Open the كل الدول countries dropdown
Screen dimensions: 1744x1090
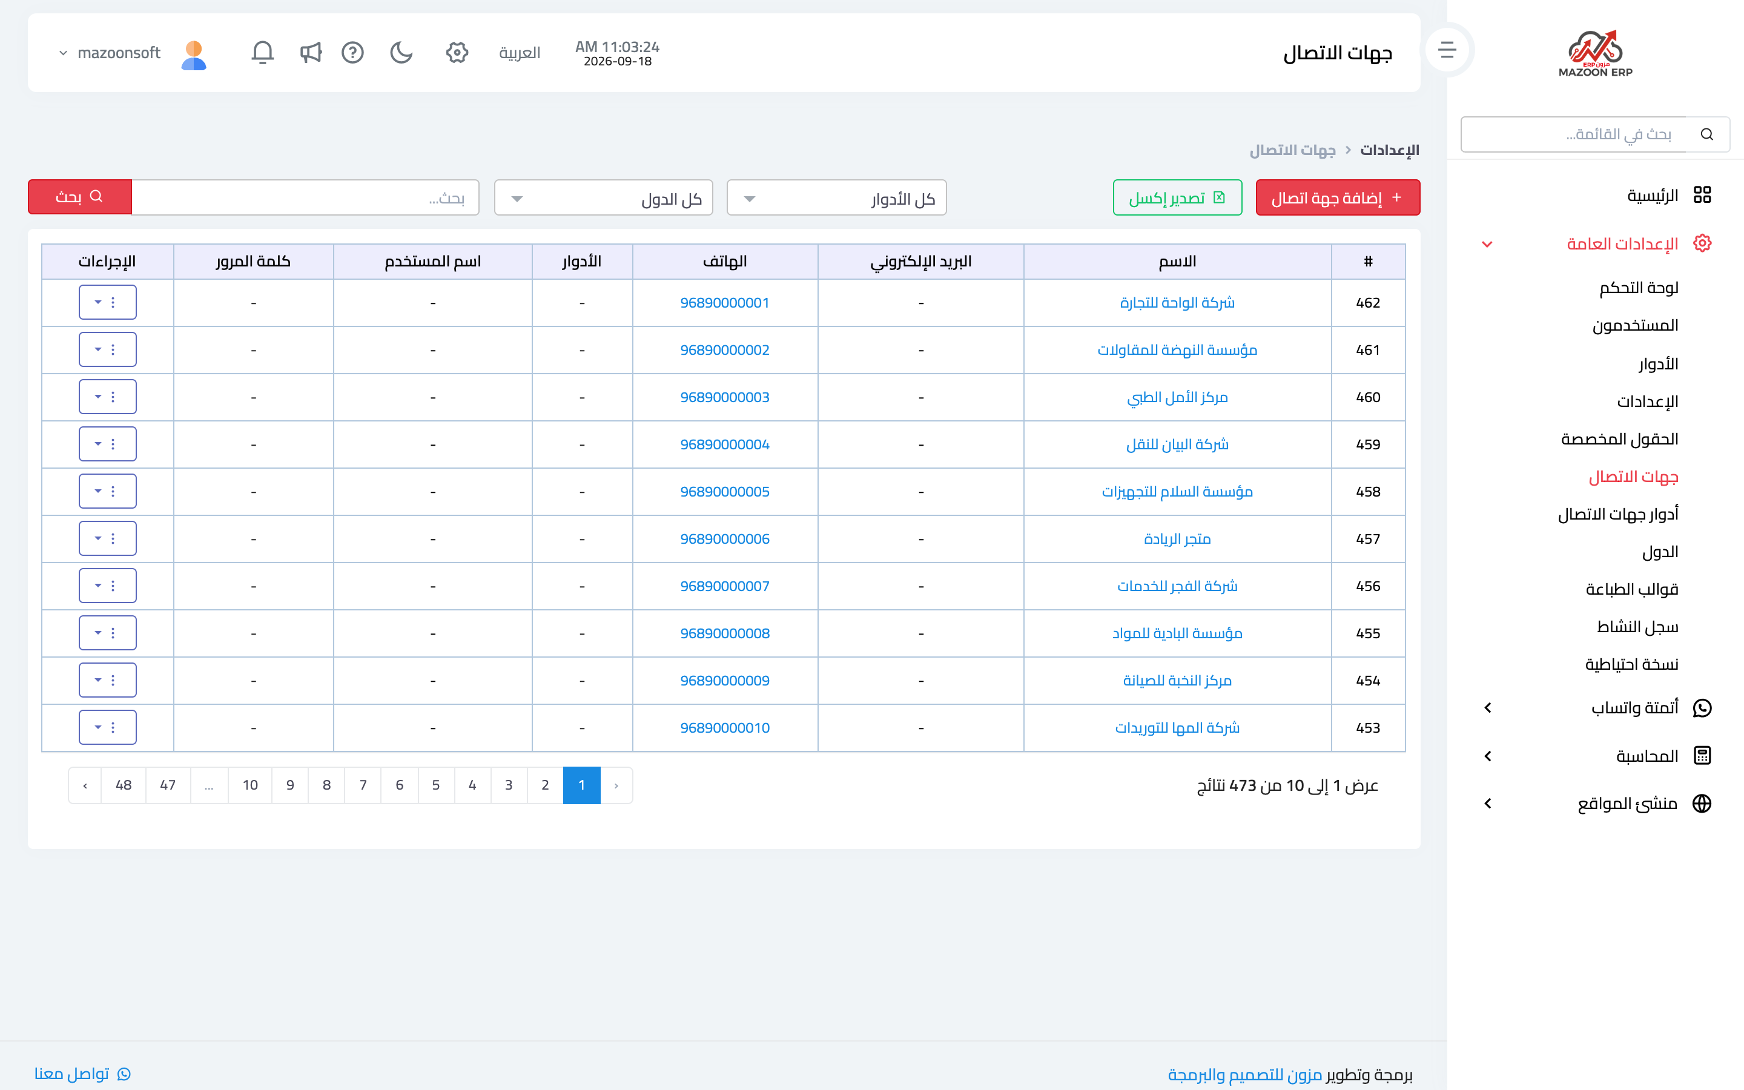click(603, 197)
